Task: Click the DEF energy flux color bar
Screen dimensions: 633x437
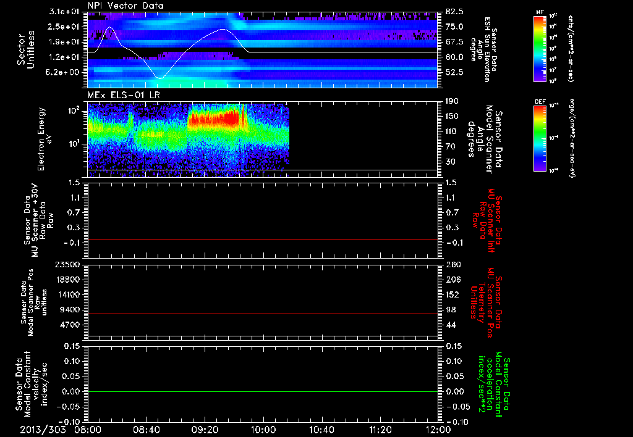Action: coord(540,138)
